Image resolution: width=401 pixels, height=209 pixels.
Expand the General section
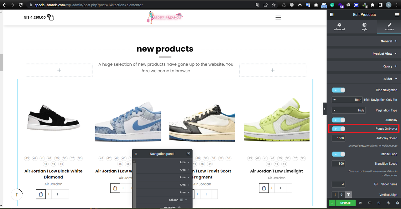pos(364,41)
